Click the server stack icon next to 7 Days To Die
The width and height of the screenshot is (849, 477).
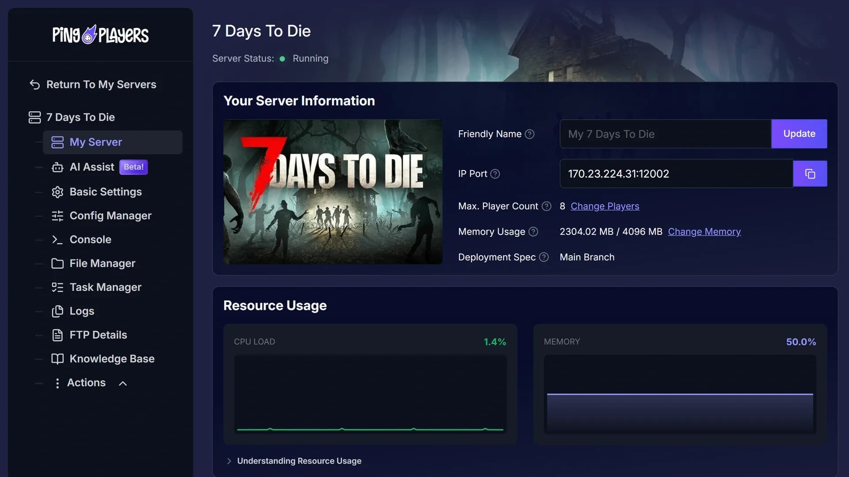34,117
